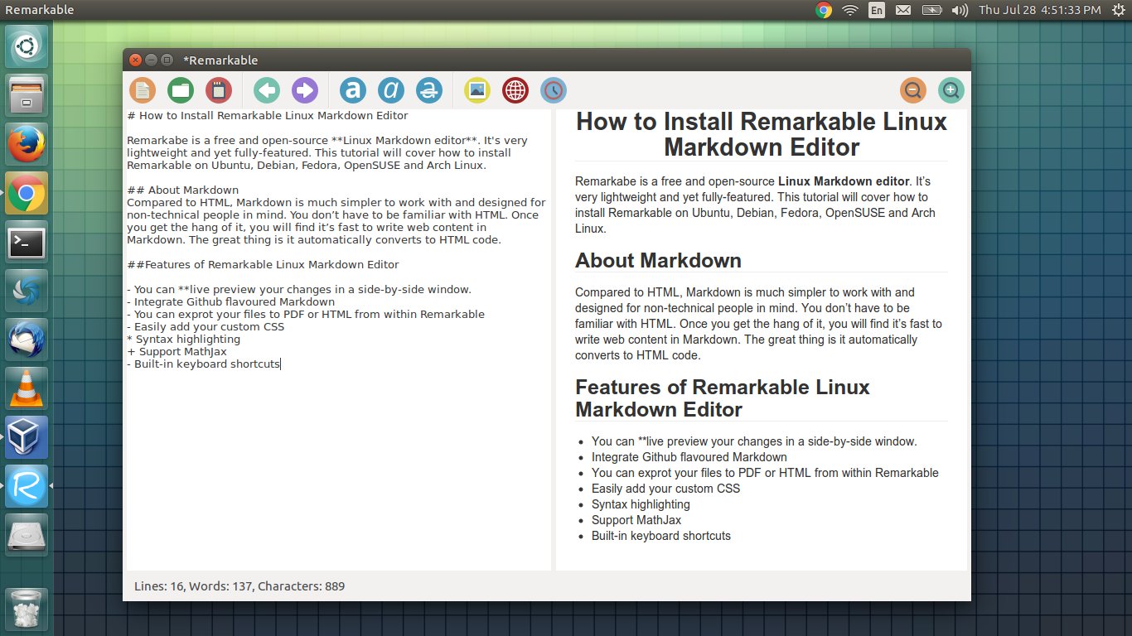The height and width of the screenshot is (636, 1132).
Task: Apply italic formatting with the slanted 'a' icon
Action: click(391, 89)
